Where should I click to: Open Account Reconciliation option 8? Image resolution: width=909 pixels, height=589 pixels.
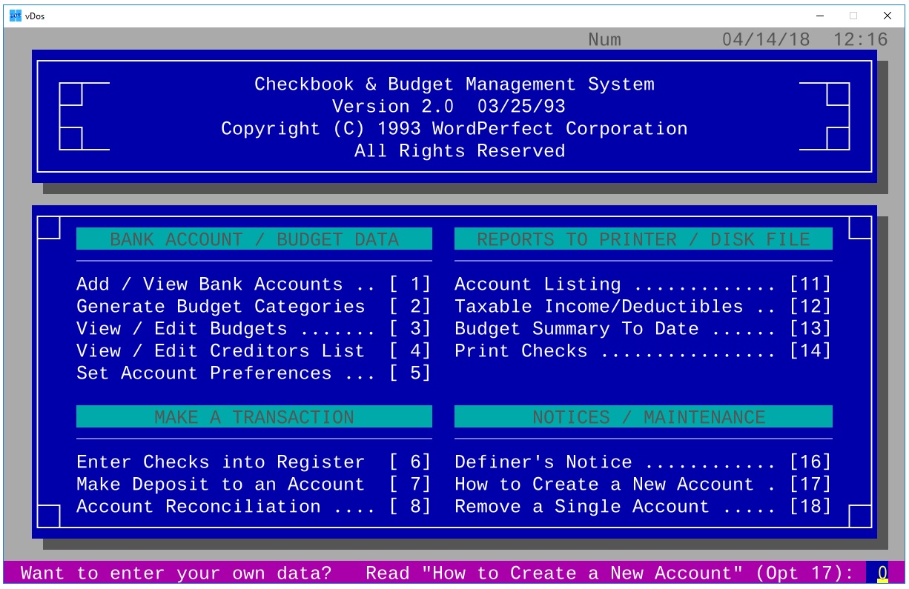coord(254,507)
